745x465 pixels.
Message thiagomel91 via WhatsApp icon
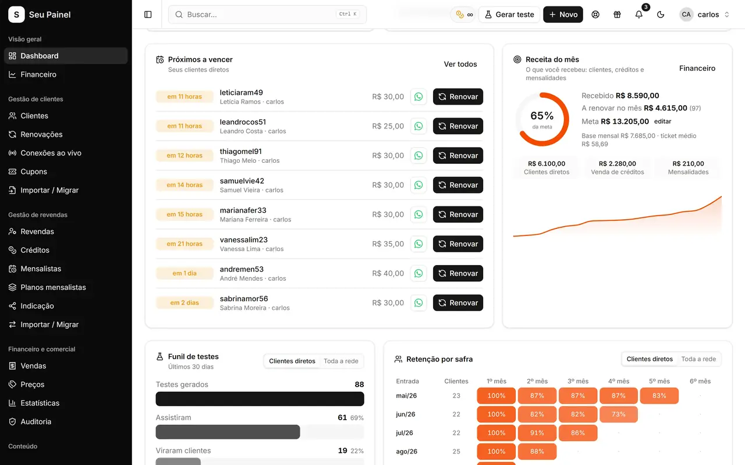pos(418,156)
